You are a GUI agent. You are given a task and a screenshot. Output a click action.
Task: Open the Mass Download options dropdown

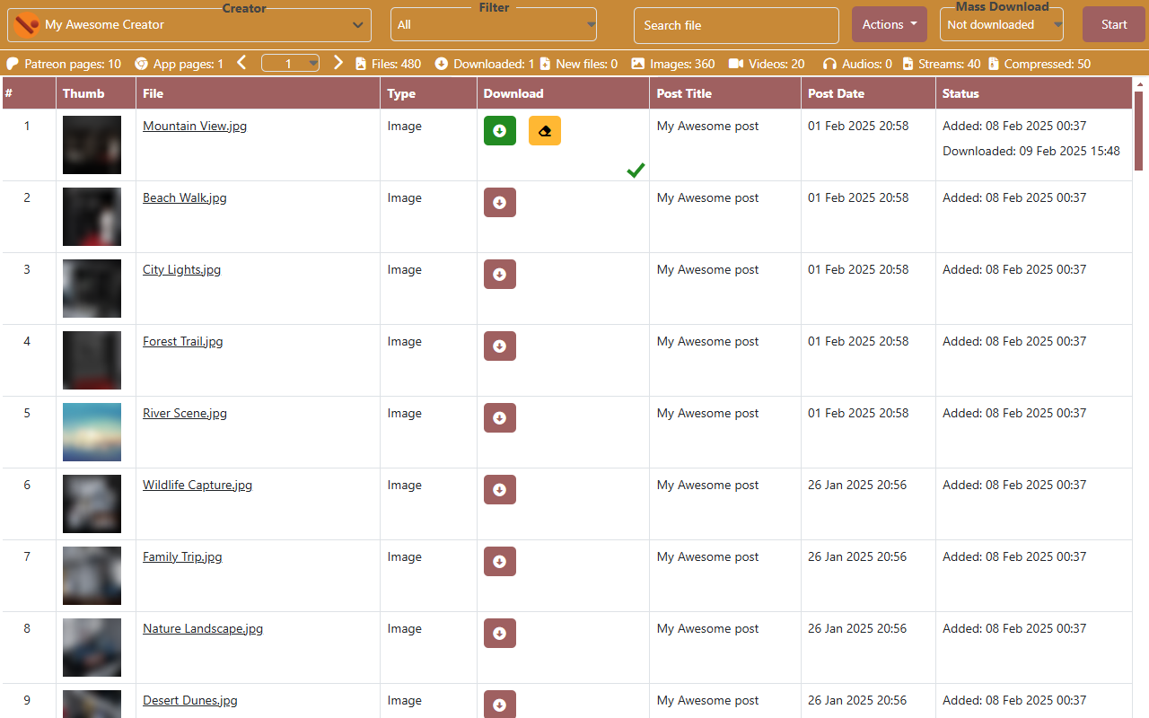click(x=1001, y=25)
